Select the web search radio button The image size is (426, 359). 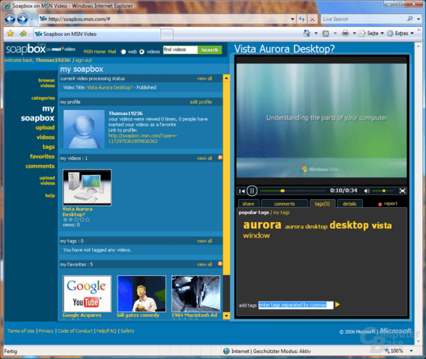(x=124, y=52)
